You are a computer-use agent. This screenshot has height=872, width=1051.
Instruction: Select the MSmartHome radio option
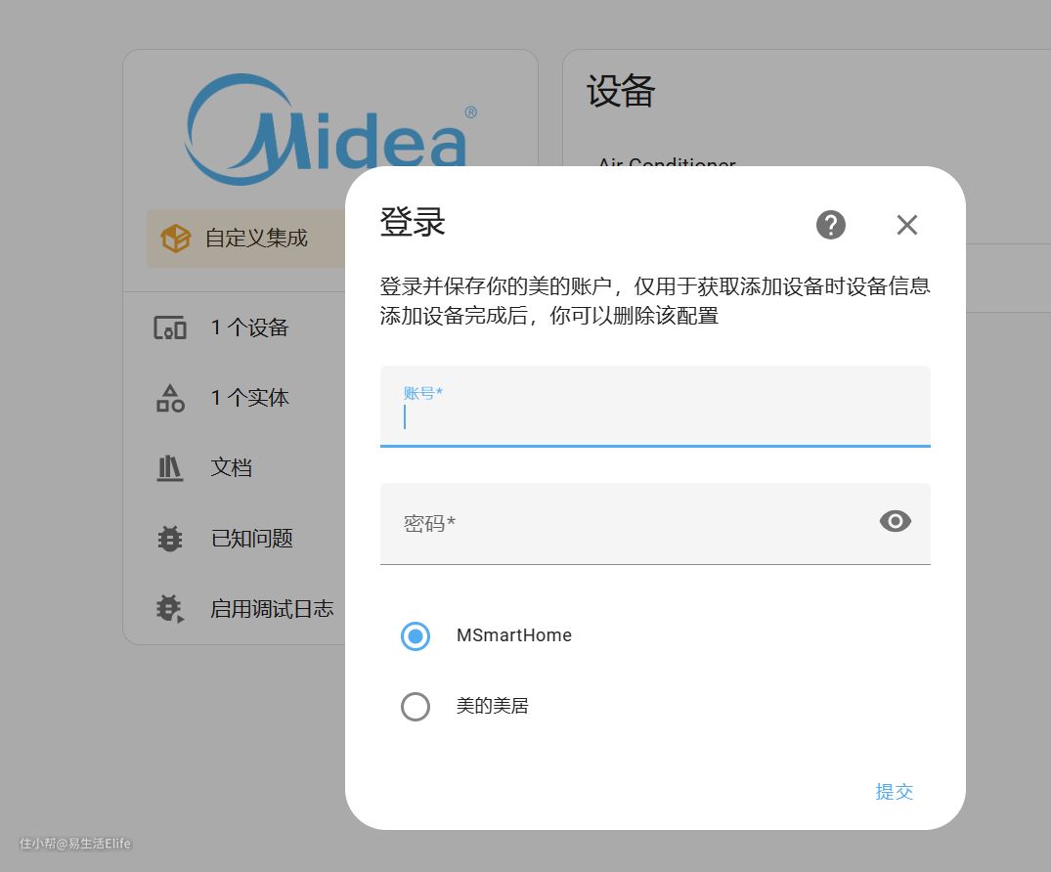point(416,636)
